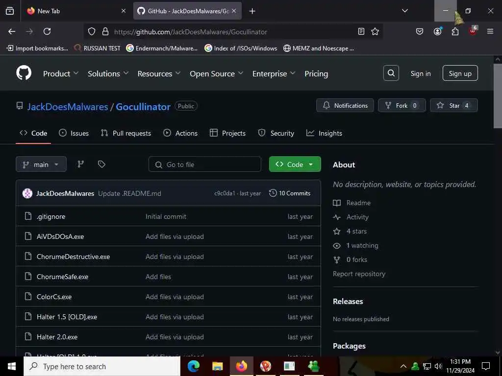View branches via the branch icon
The height and width of the screenshot is (376, 502).
81,164
